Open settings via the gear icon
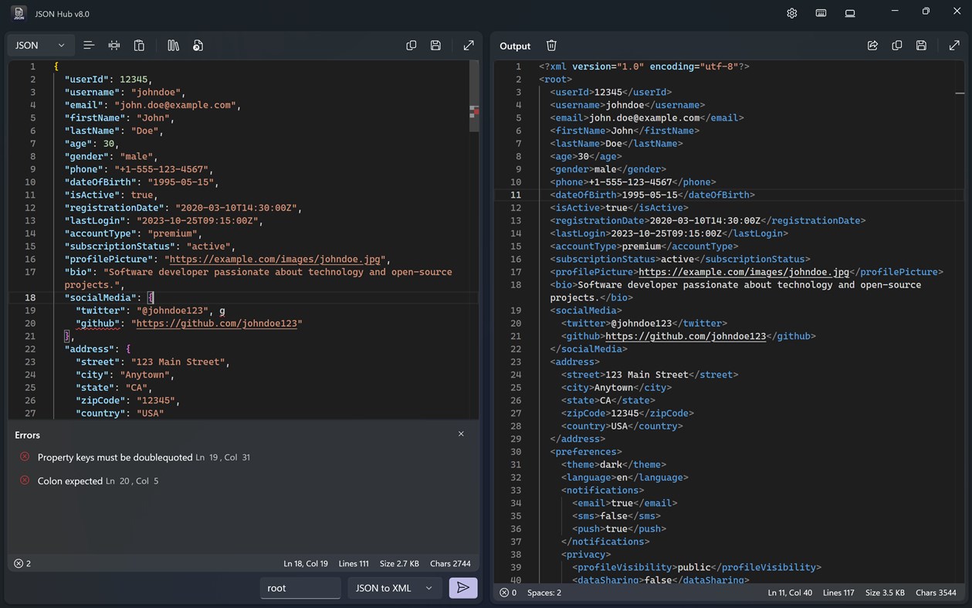Image resolution: width=972 pixels, height=608 pixels. coord(792,13)
